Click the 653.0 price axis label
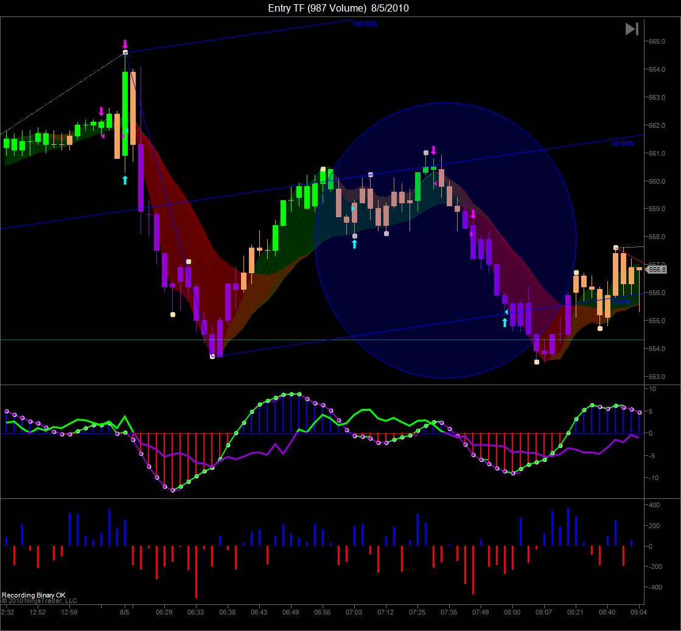 click(x=656, y=377)
